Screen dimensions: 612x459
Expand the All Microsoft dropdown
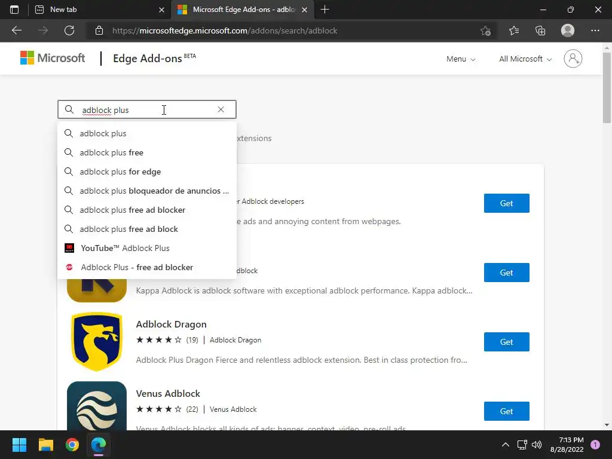[525, 59]
